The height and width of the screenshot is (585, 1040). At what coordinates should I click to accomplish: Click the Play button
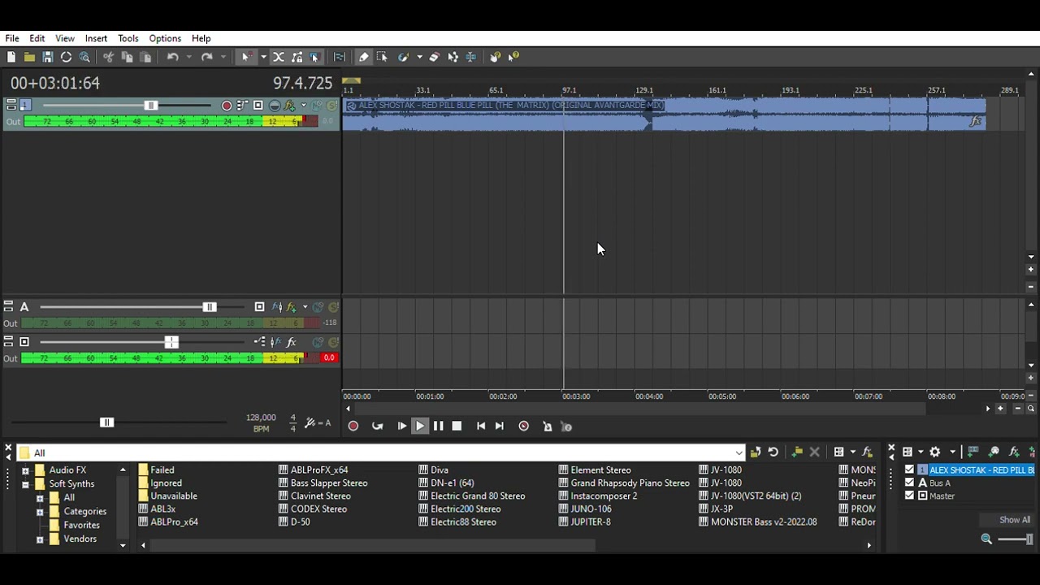[420, 426]
